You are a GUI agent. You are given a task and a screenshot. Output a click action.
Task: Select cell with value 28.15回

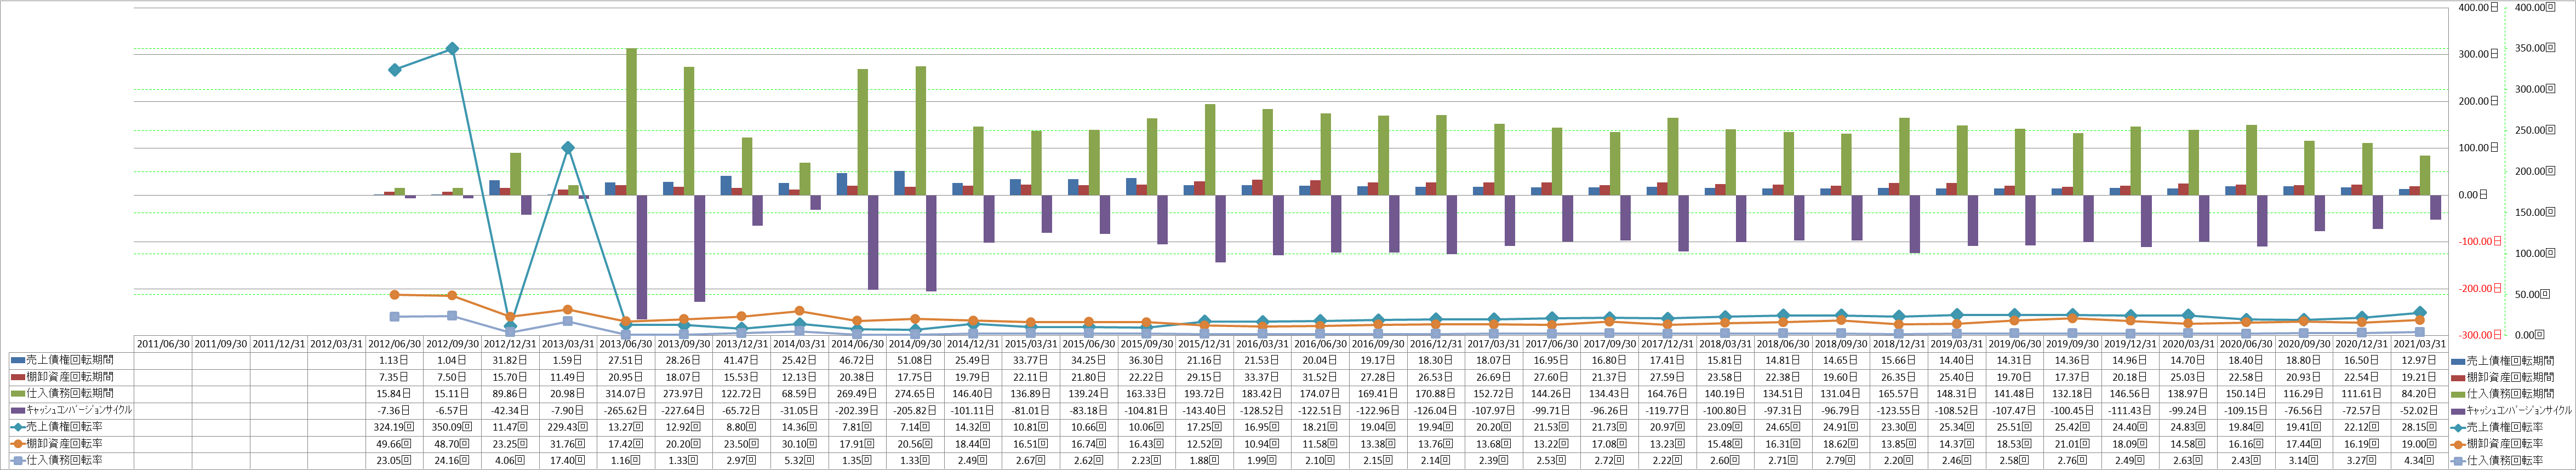[2420, 427]
